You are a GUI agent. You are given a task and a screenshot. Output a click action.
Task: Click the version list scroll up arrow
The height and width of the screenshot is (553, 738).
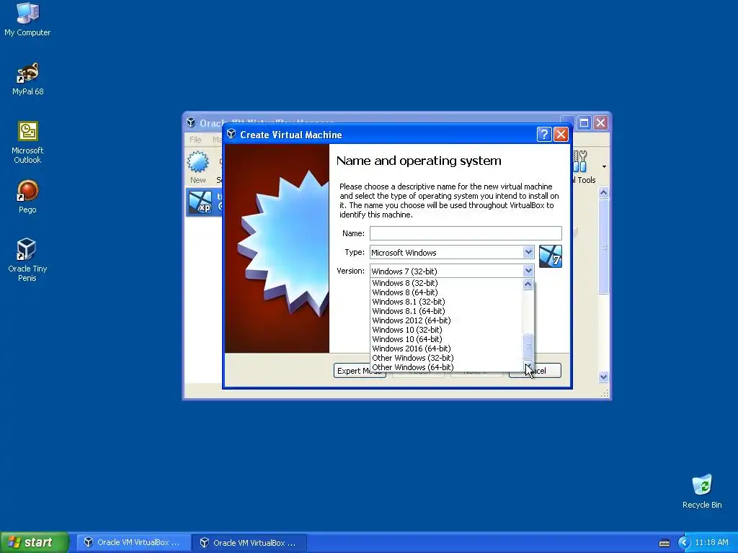point(528,284)
